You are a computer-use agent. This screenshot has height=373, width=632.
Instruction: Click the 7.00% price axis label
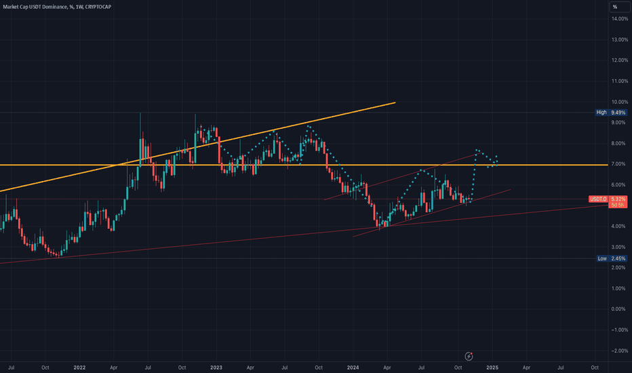[x=620, y=164]
